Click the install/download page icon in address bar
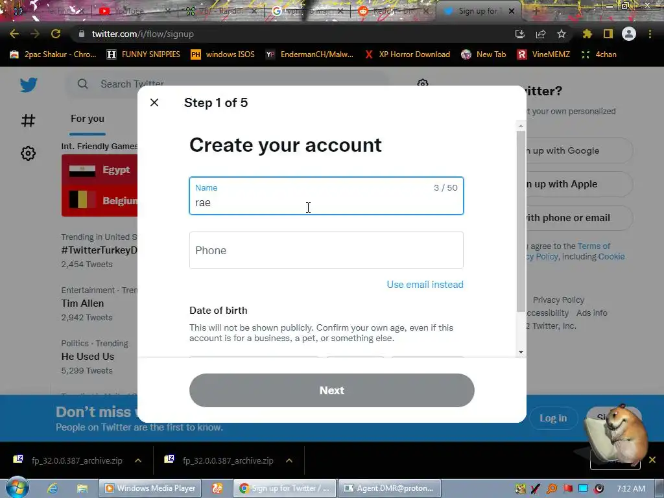Viewport: 664px width, 498px height. [x=520, y=34]
